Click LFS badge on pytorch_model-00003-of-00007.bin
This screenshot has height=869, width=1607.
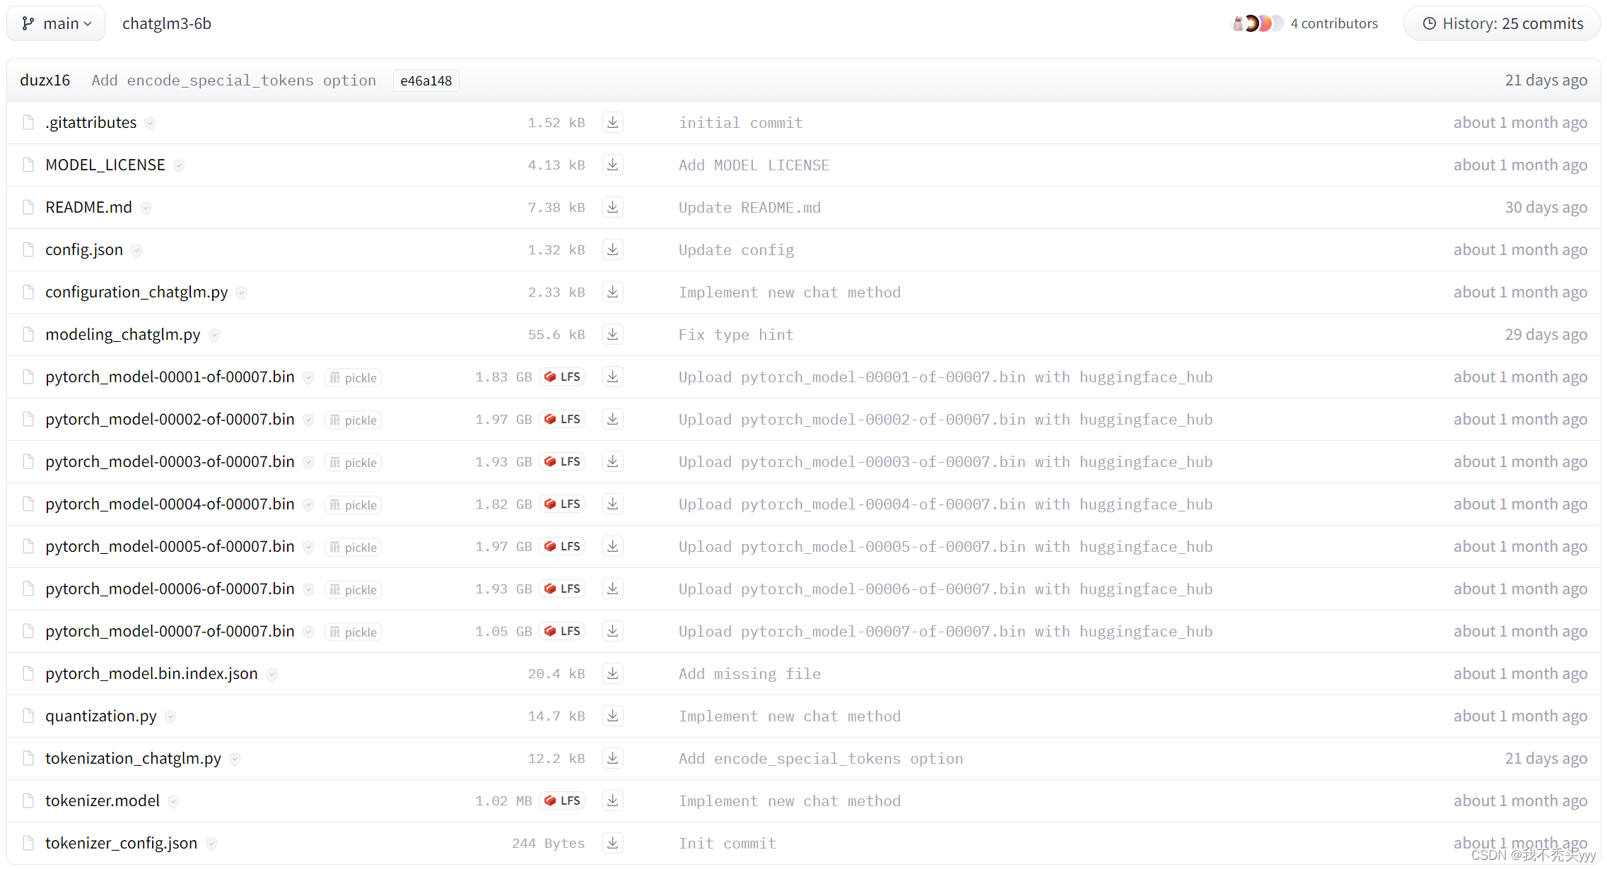pos(563,461)
